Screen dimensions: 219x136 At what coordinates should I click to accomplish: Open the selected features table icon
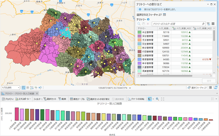(164, 15)
